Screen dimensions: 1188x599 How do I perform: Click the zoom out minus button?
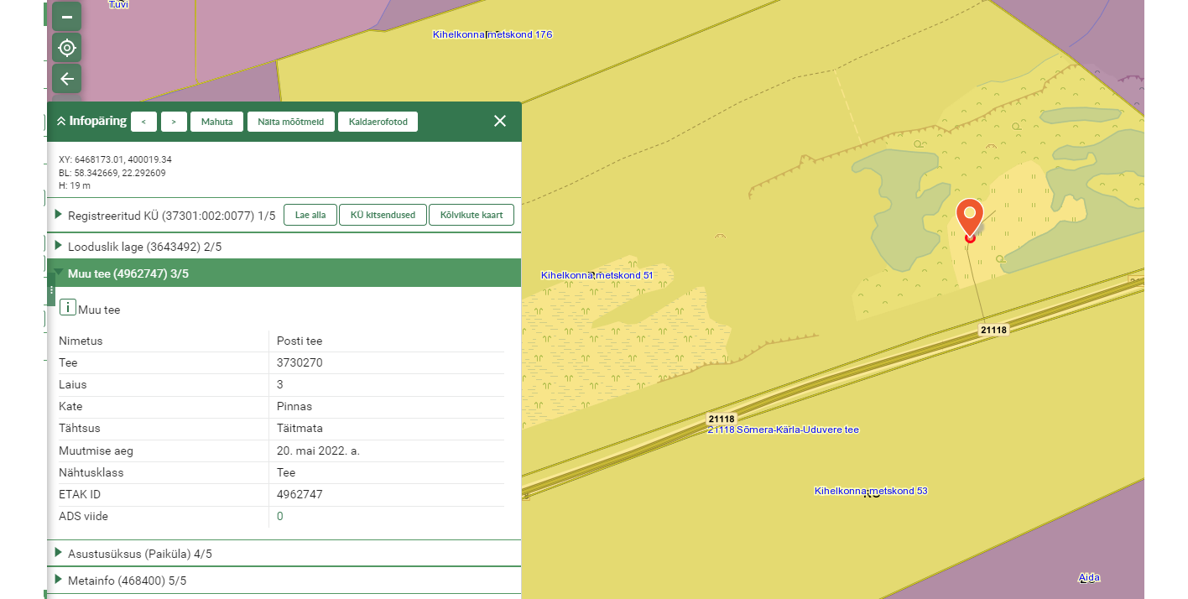67,17
